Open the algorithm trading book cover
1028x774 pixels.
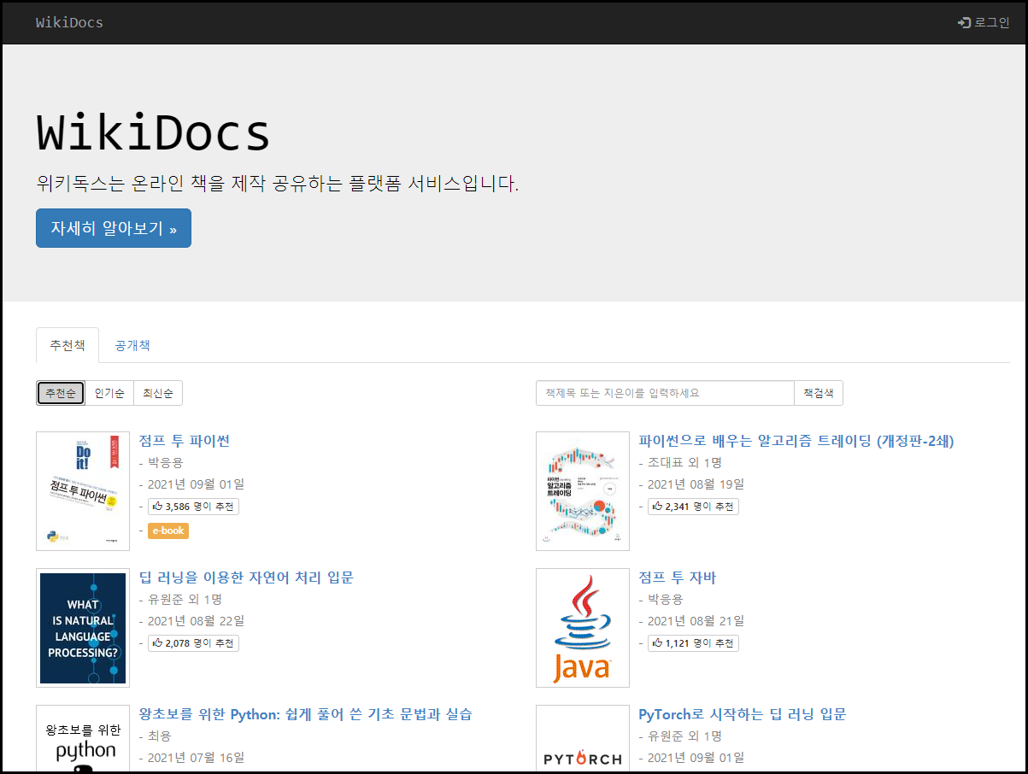[x=583, y=491]
